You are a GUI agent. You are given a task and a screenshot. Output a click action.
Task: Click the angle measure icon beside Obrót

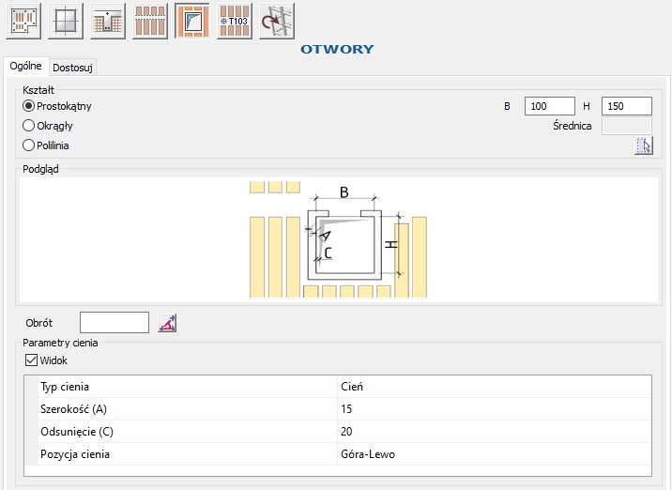pyautogui.click(x=168, y=323)
